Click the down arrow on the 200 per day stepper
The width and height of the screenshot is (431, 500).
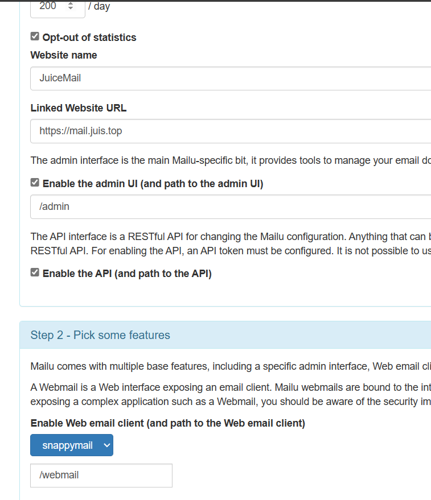coord(71,9)
